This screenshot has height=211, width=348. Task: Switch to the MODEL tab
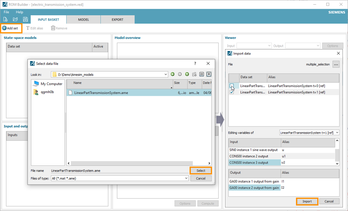pyautogui.click(x=83, y=20)
